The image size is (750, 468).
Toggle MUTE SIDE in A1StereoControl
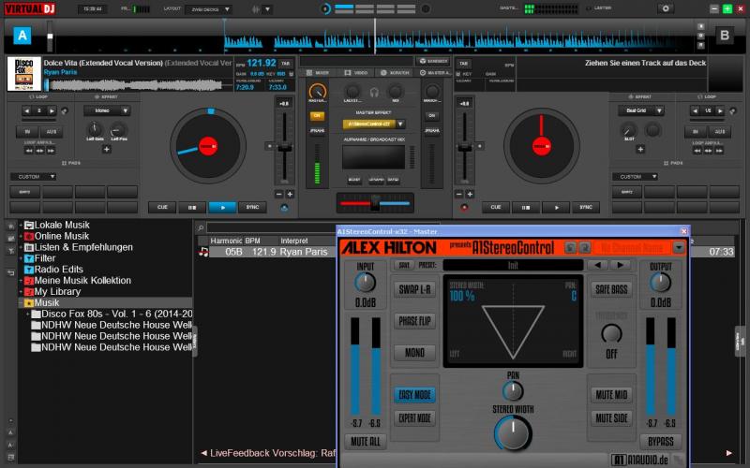click(x=611, y=418)
